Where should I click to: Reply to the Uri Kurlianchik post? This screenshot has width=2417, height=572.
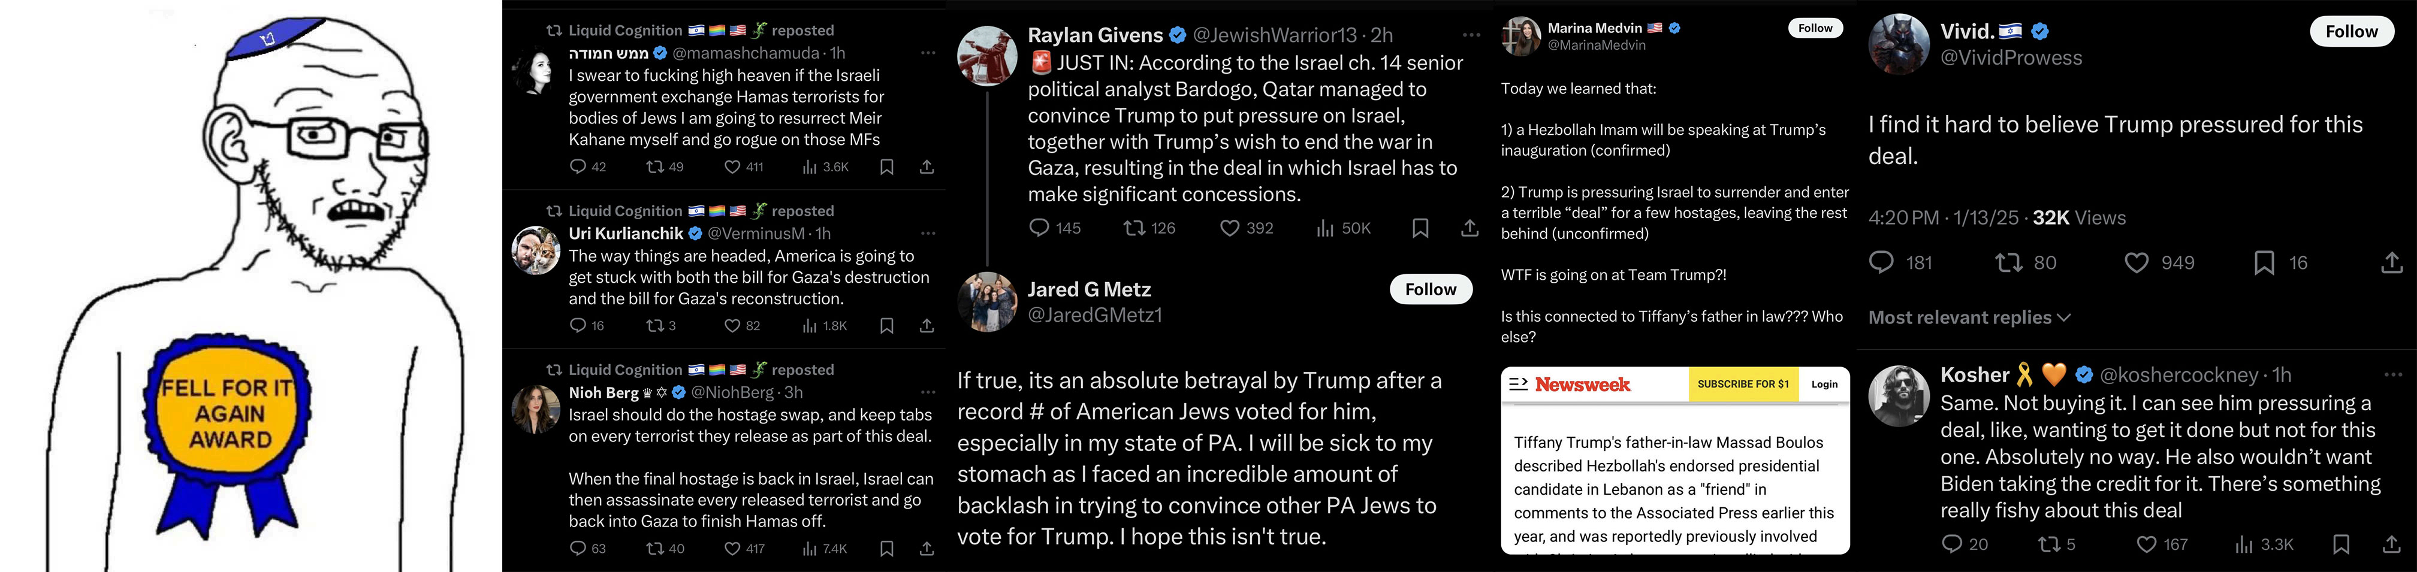point(578,325)
